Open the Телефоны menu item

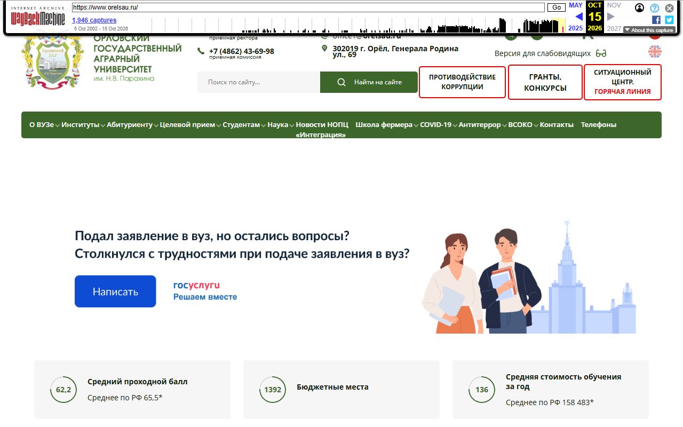click(598, 125)
